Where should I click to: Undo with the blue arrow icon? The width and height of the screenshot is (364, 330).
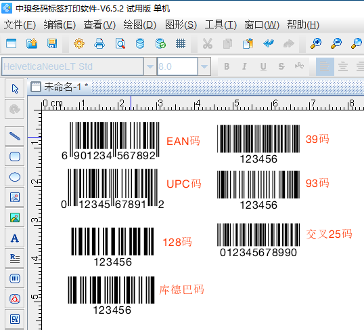(269, 43)
